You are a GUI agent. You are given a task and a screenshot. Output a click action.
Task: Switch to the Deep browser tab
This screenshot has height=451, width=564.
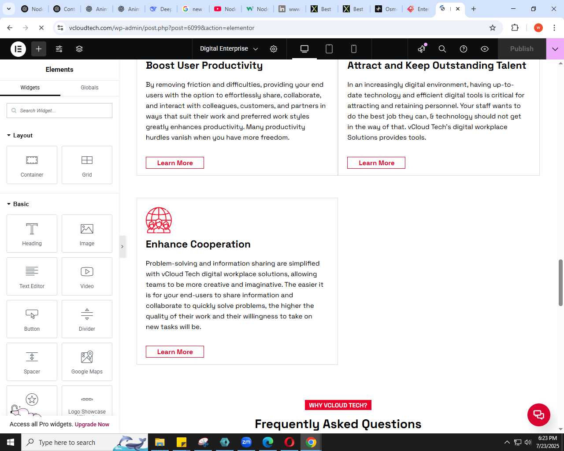point(161,9)
